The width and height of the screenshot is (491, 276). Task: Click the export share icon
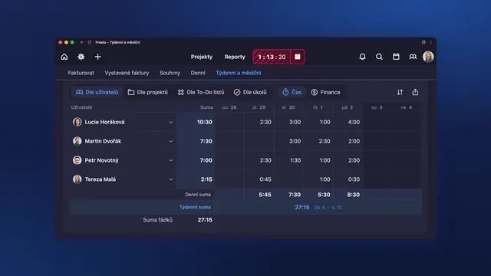415,92
